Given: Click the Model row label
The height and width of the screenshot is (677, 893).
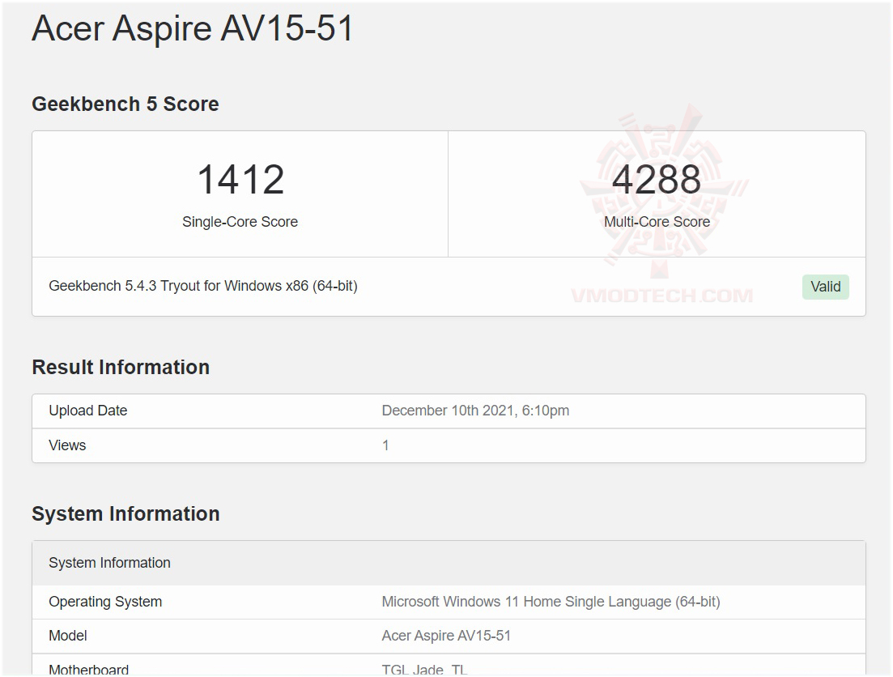Looking at the screenshot, I should 68,636.
